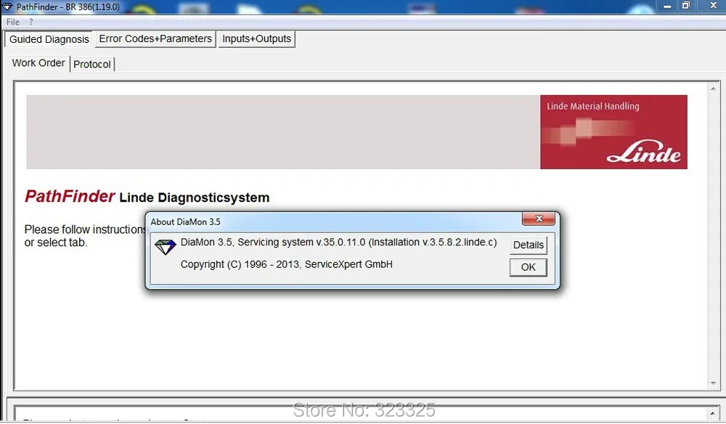Click the DiaMon diamond icon in dialog

pos(166,247)
